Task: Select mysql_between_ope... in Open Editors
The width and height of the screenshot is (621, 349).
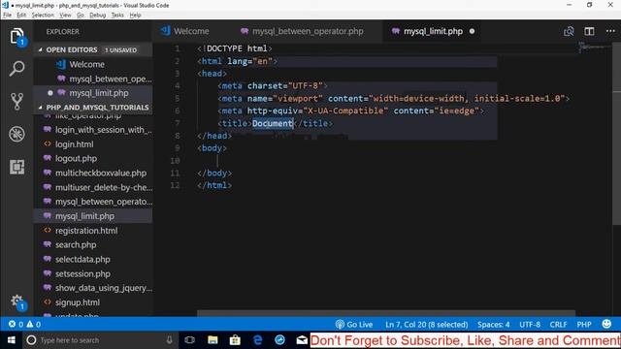Action: (93, 79)
